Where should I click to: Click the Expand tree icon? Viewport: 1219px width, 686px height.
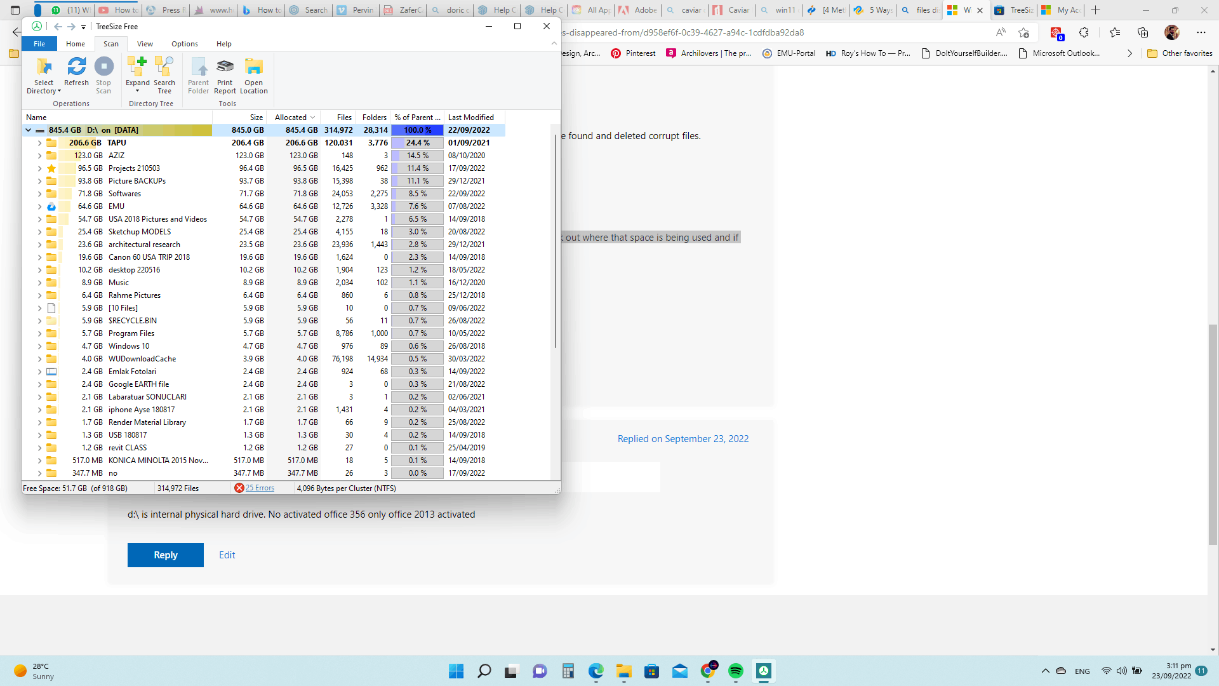pos(137,67)
